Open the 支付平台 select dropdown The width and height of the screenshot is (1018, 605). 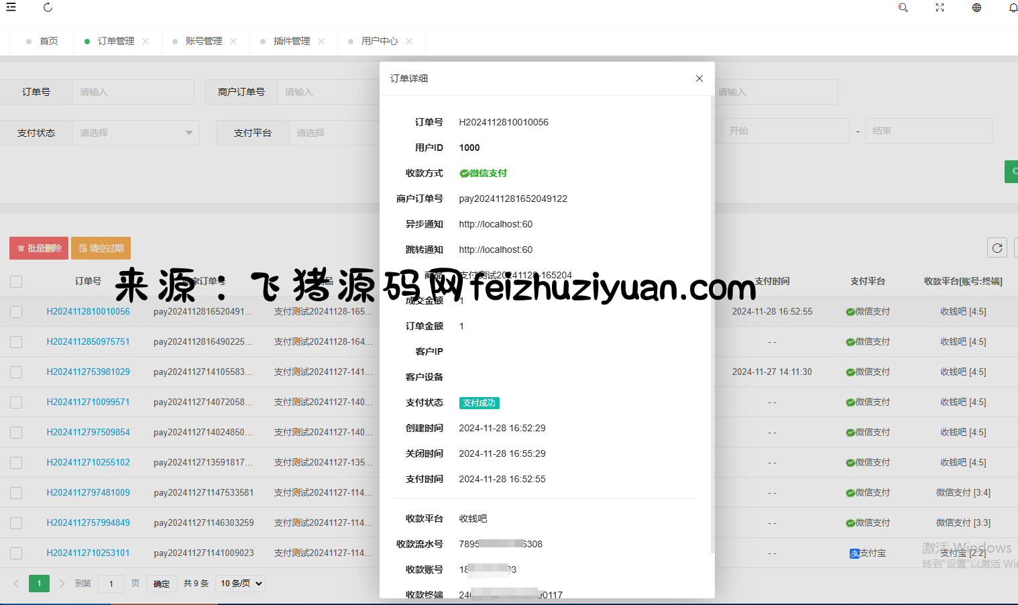pos(335,133)
